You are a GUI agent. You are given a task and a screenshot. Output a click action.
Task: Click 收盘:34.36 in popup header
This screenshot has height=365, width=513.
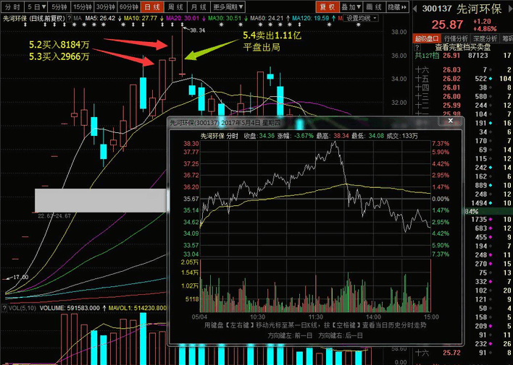click(x=259, y=136)
